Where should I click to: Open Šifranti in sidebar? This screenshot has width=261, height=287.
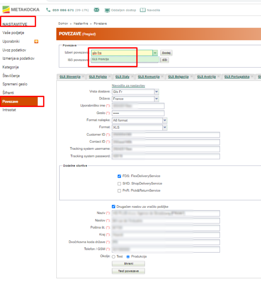(8, 93)
